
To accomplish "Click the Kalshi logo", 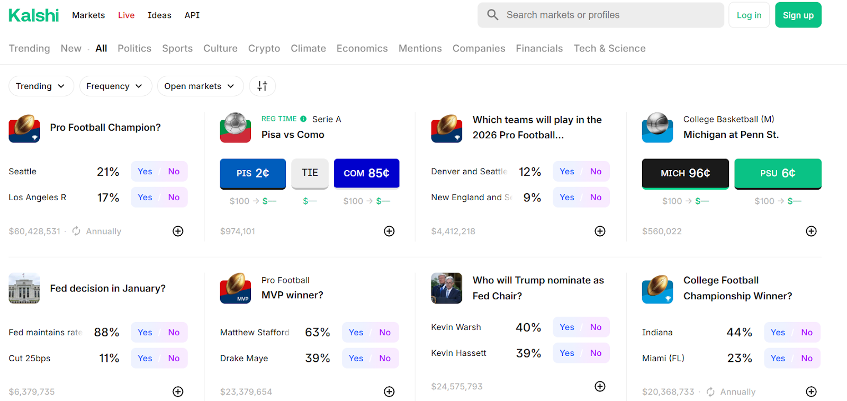I will tap(34, 15).
